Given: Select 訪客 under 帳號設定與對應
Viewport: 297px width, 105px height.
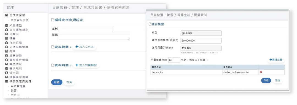Looking at the screenshot, I should [x=14, y=90].
